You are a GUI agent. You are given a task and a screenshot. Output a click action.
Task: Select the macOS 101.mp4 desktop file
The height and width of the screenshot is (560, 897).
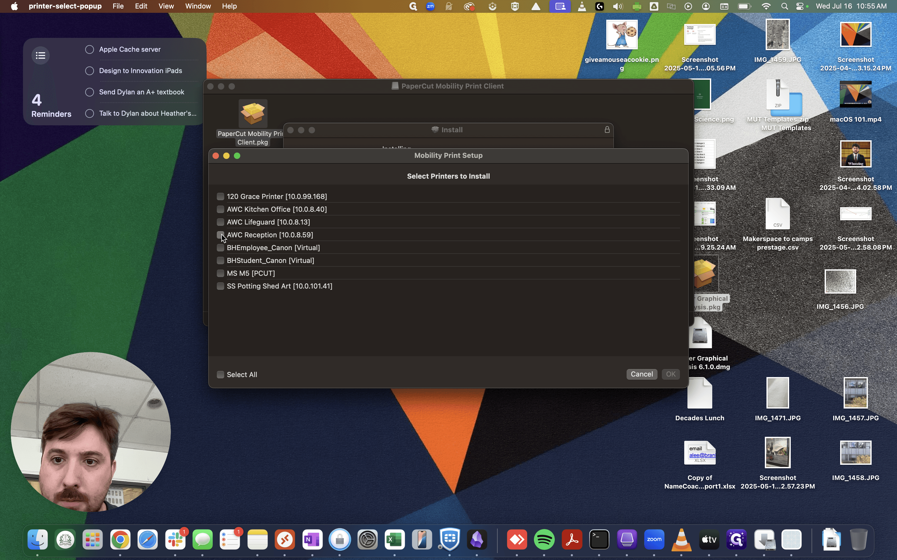[856, 94]
